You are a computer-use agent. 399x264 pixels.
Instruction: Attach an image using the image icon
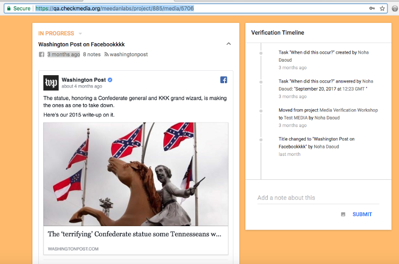[343, 214]
